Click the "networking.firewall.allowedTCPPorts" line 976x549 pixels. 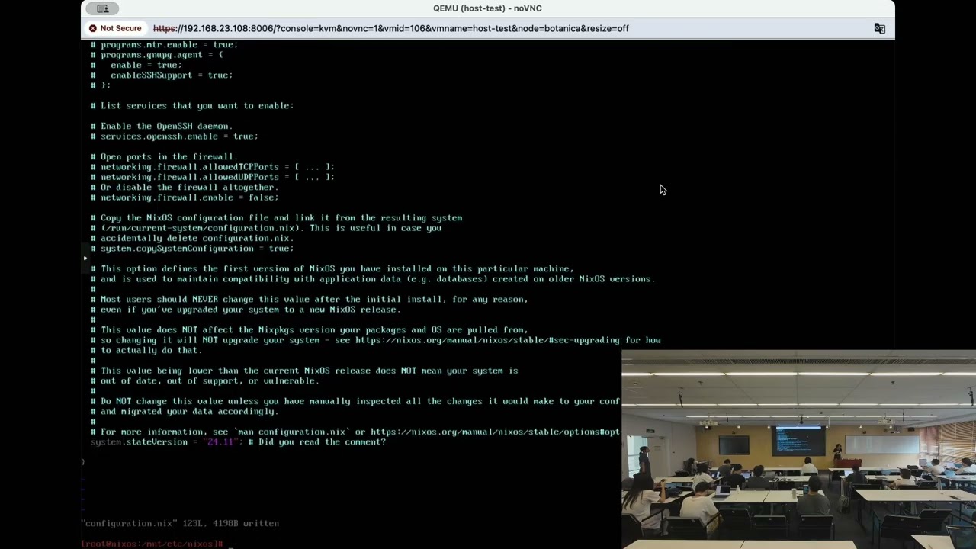click(213, 167)
